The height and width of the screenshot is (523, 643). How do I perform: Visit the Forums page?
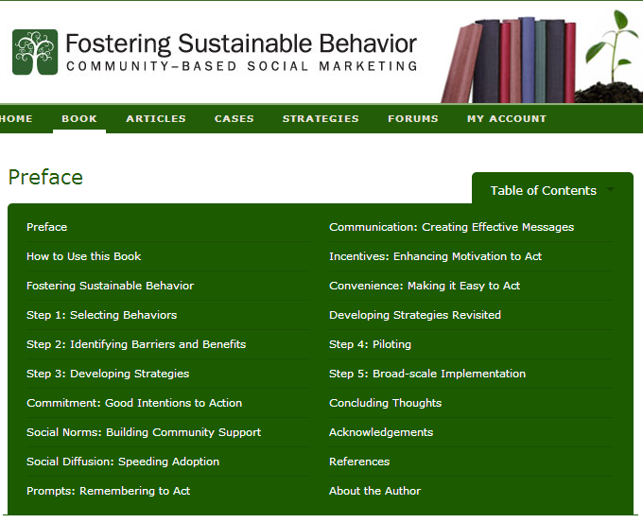pos(412,119)
